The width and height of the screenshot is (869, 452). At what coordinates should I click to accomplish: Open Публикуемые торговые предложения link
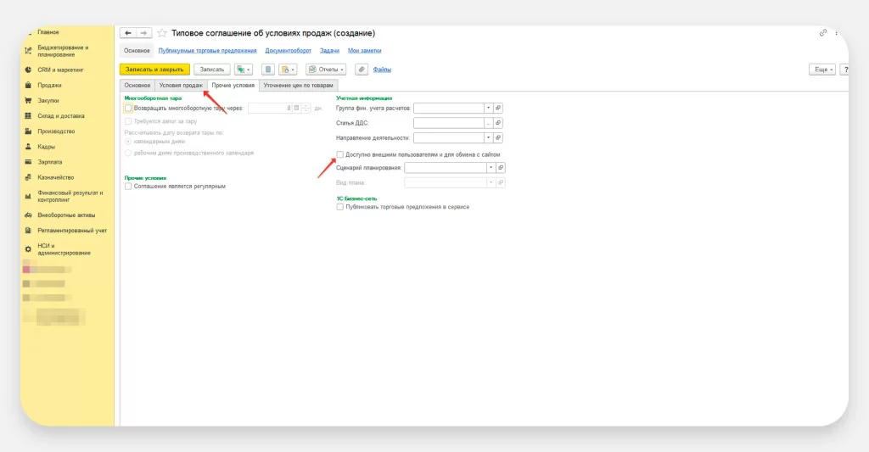pos(207,51)
